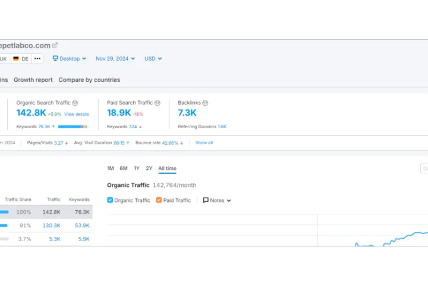Click View details link
Viewport: 428px width, 285px height.
click(x=77, y=114)
